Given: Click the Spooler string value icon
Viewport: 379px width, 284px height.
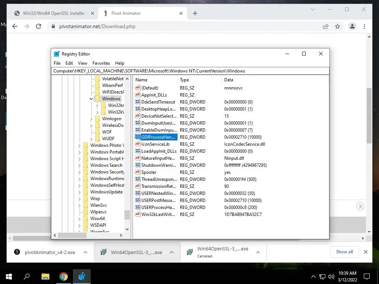Looking at the screenshot, I should pyautogui.click(x=138, y=172).
